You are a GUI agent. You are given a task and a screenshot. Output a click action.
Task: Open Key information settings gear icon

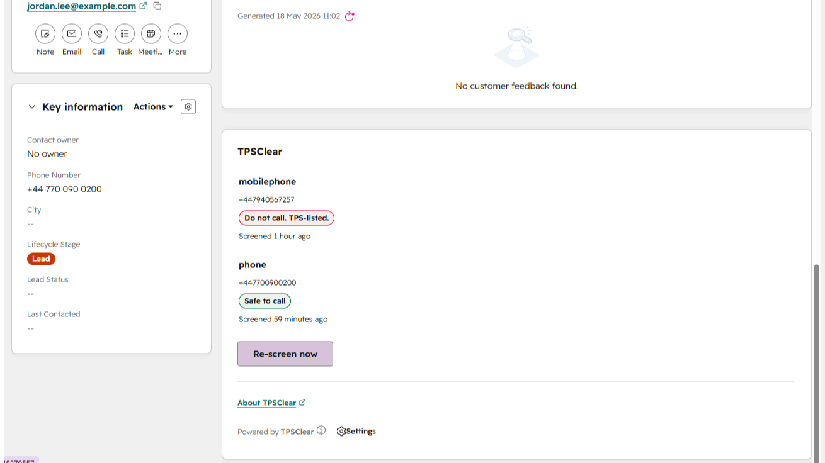tap(188, 107)
